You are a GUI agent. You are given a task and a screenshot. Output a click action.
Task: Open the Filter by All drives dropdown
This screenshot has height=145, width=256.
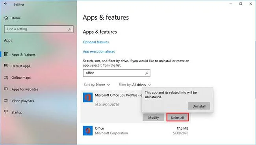[135, 85]
